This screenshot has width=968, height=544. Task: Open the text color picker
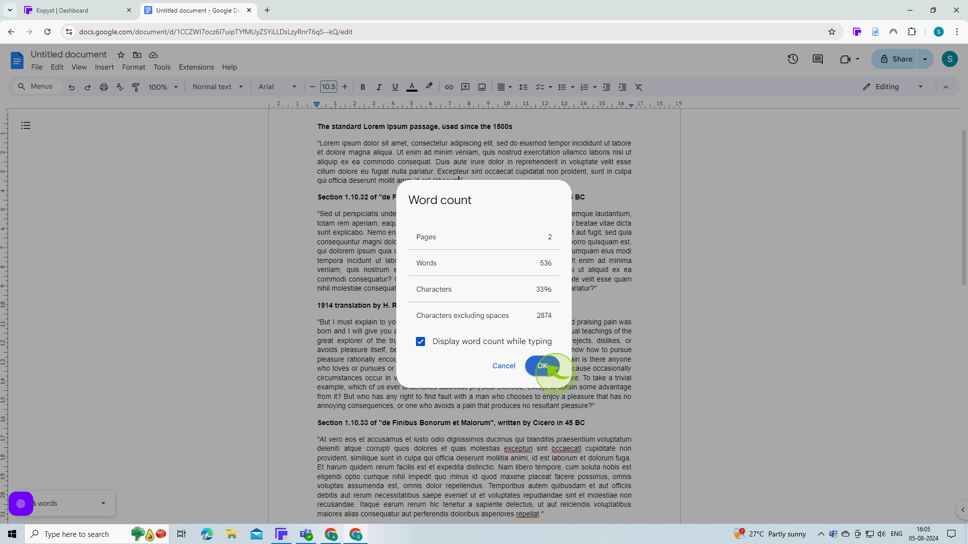(412, 87)
